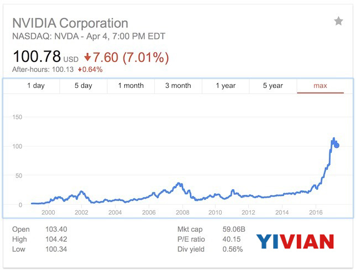Click the NVIDIA Corporation title
Screen dimensions: 356x271
coord(70,23)
